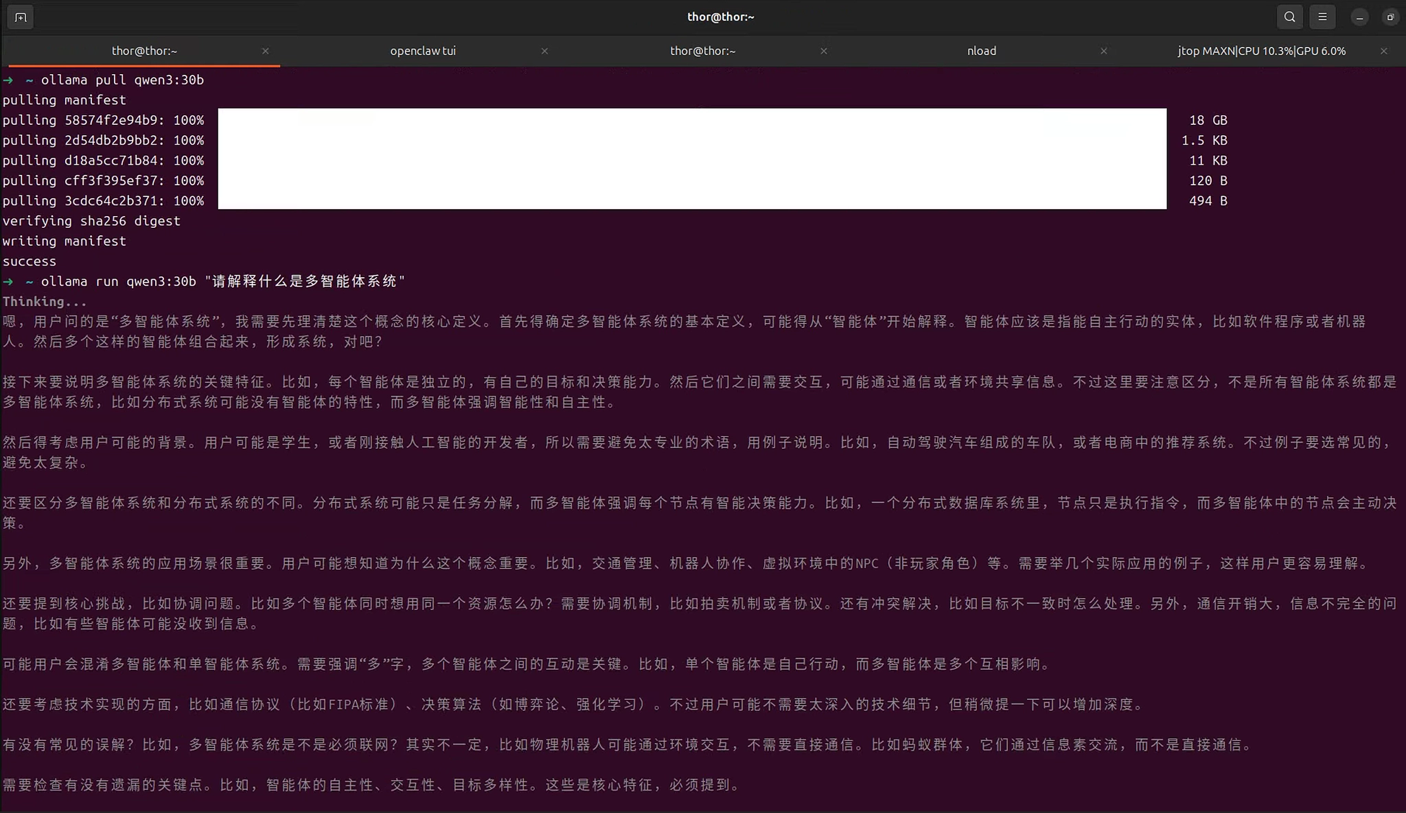Switch to the nload tab

tap(981, 51)
